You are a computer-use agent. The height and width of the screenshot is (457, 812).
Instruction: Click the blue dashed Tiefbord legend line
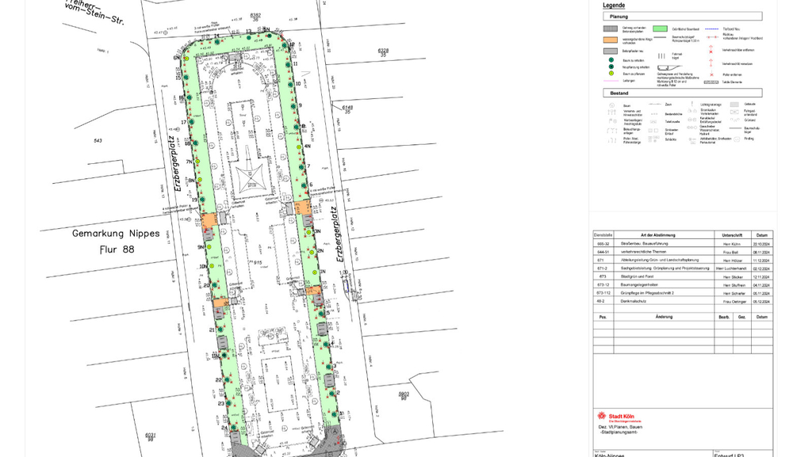(711, 29)
